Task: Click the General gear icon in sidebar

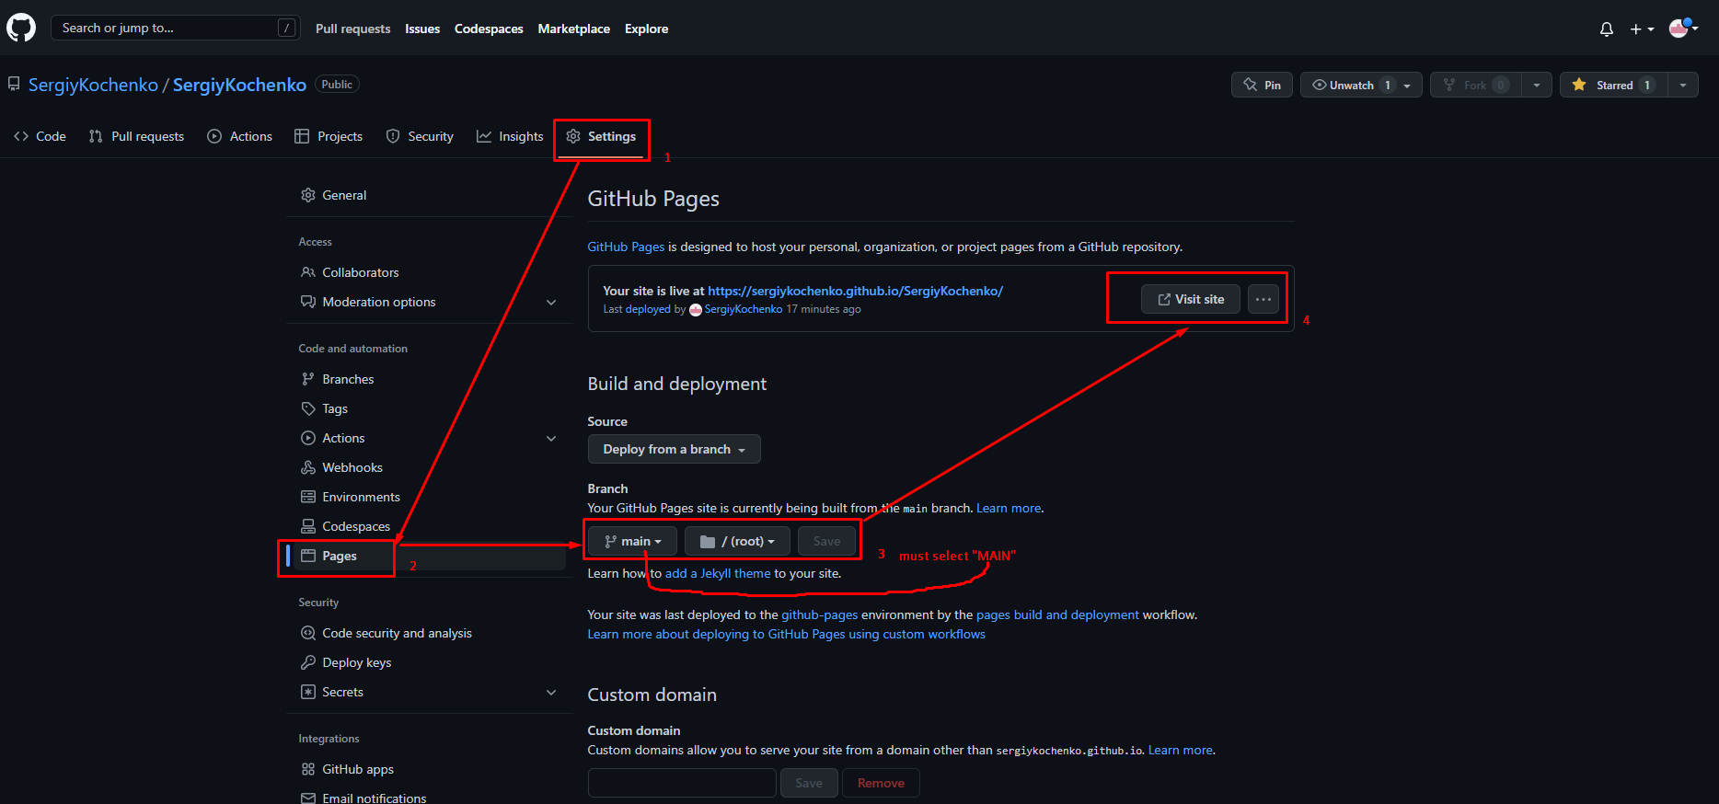Action: [308, 195]
